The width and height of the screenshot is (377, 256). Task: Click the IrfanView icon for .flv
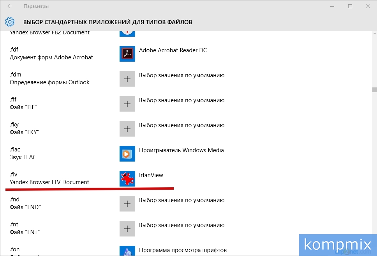pyautogui.click(x=127, y=179)
